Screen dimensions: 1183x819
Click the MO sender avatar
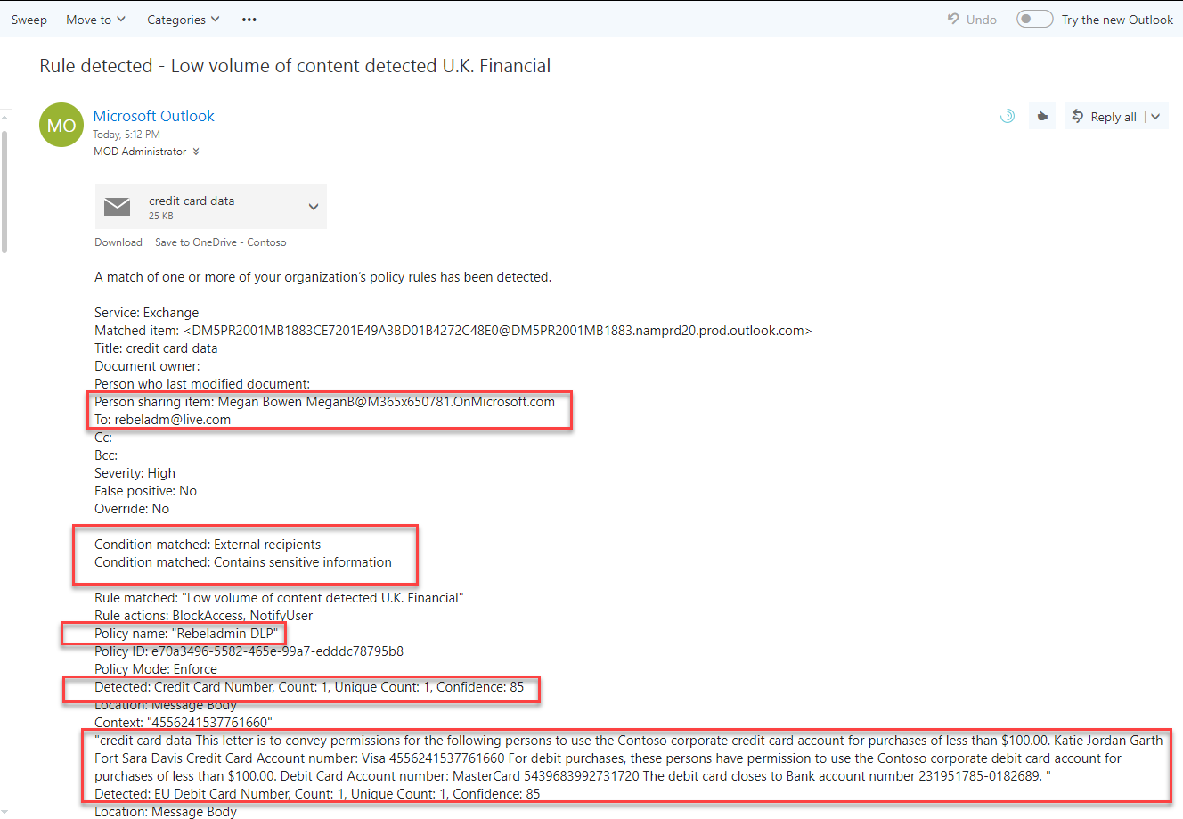coord(61,126)
